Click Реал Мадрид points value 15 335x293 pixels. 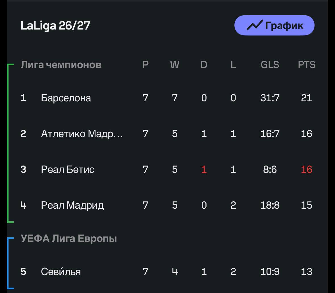(307, 205)
